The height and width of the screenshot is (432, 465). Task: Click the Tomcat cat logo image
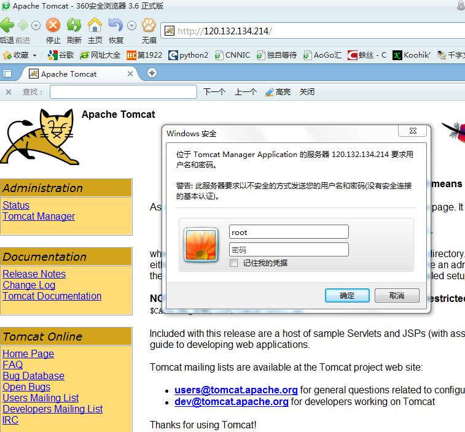pos(40,137)
